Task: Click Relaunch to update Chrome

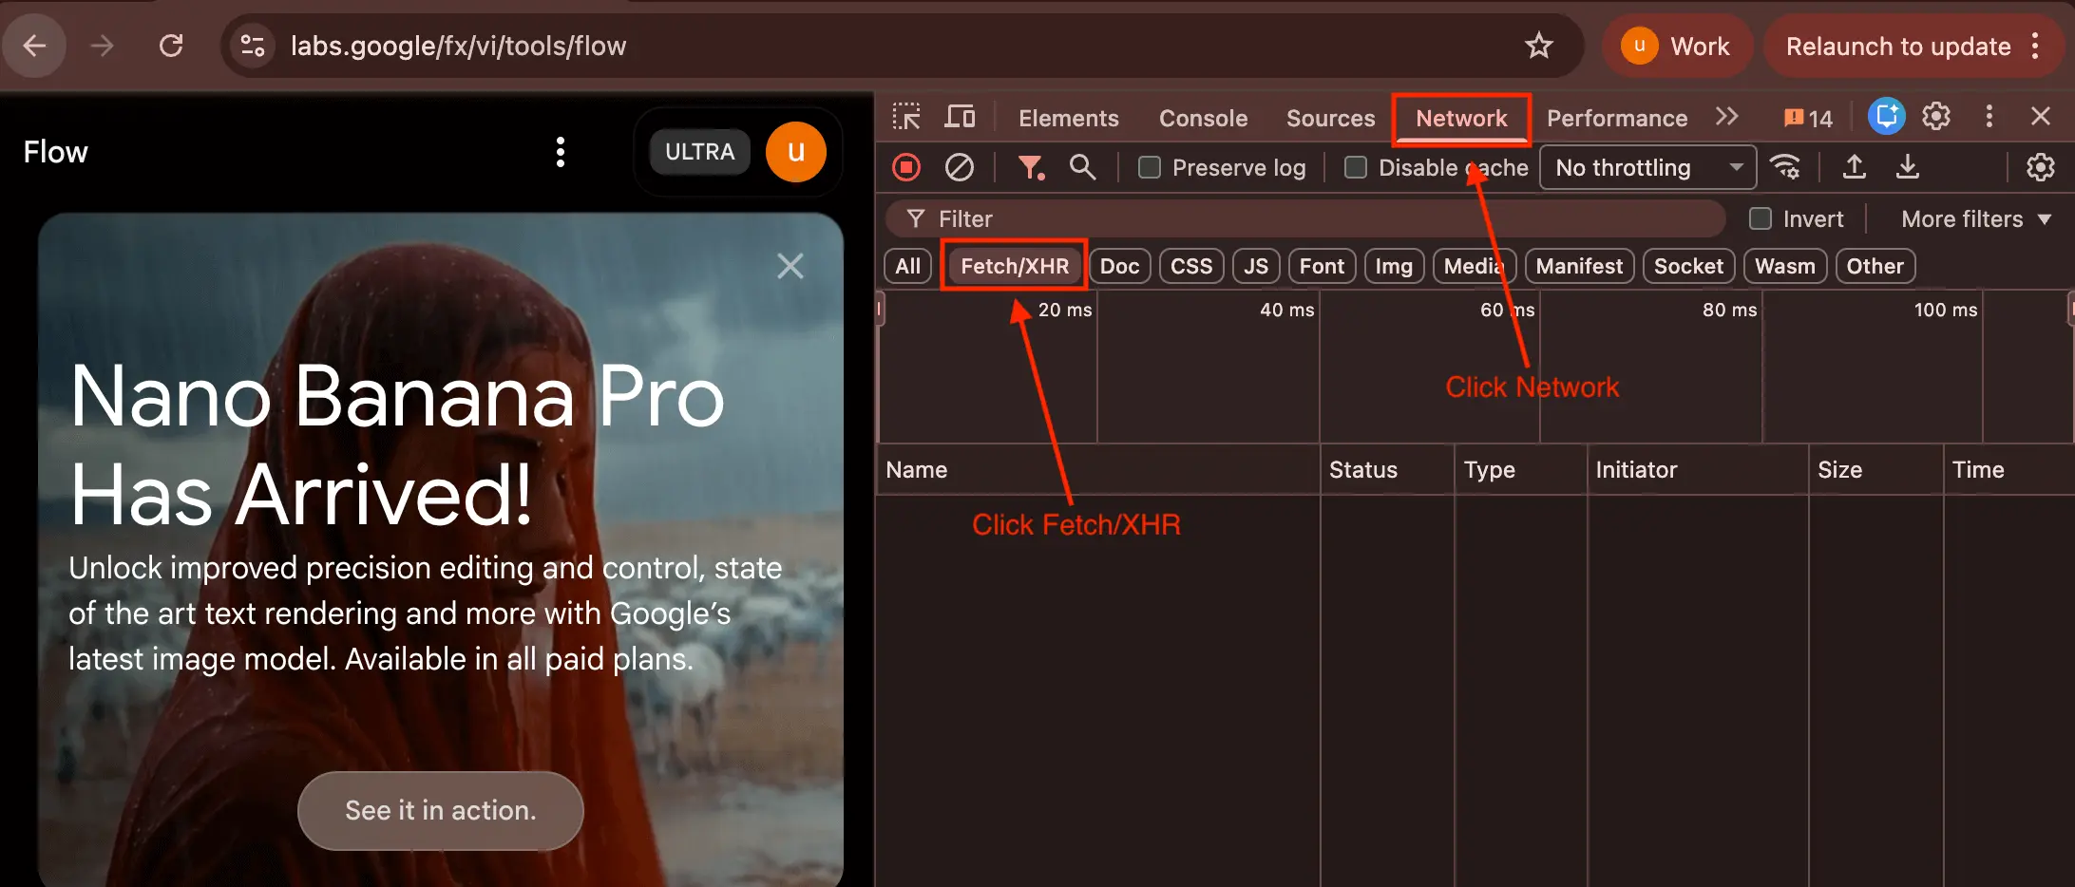Action: [1895, 46]
